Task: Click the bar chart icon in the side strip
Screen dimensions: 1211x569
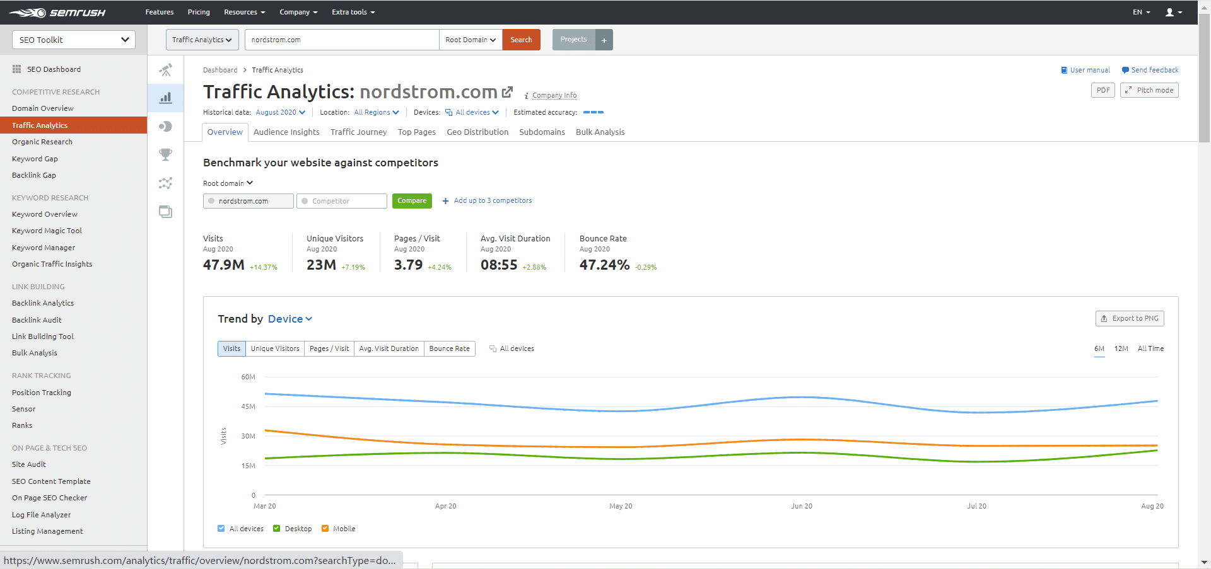Action: click(x=165, y=98)
